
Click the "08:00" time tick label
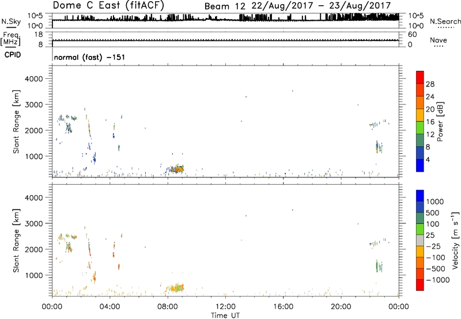tap(168, 307)
